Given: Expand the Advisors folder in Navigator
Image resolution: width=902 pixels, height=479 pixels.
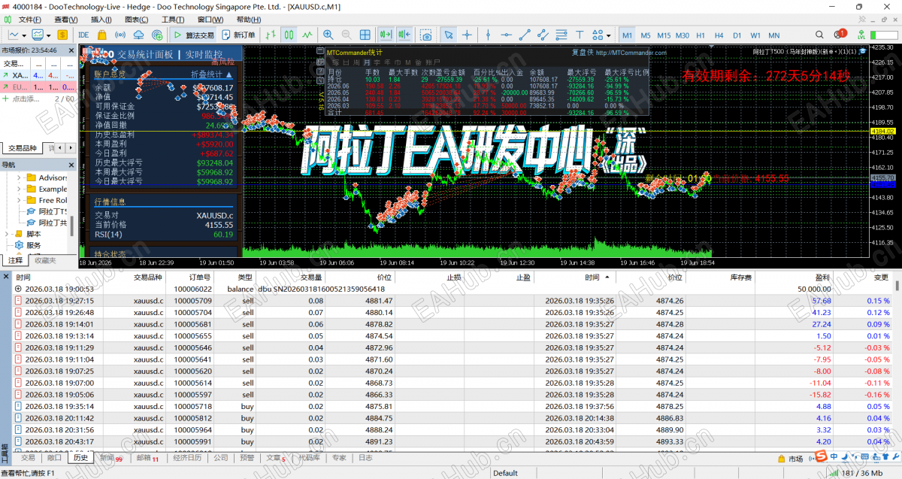Looking at the screenshot, I should 19,177.
